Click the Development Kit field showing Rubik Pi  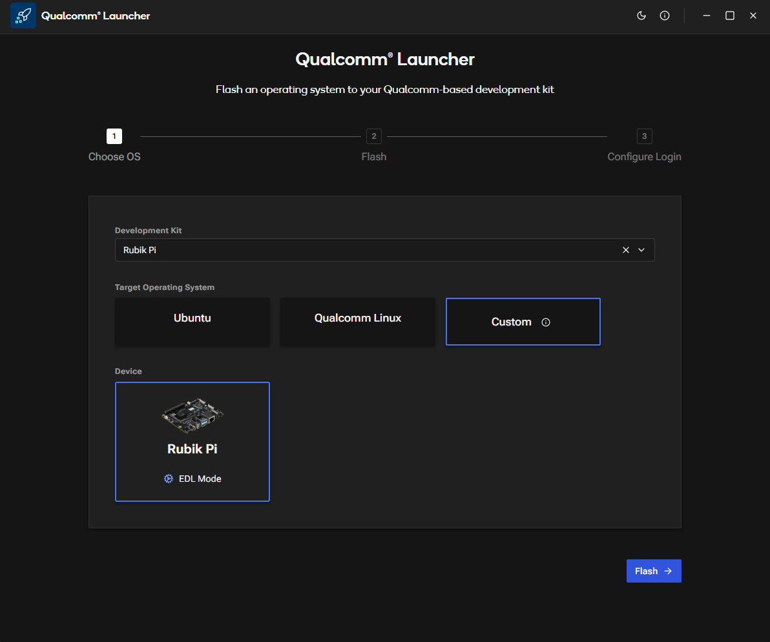click(x=362, y=250)
